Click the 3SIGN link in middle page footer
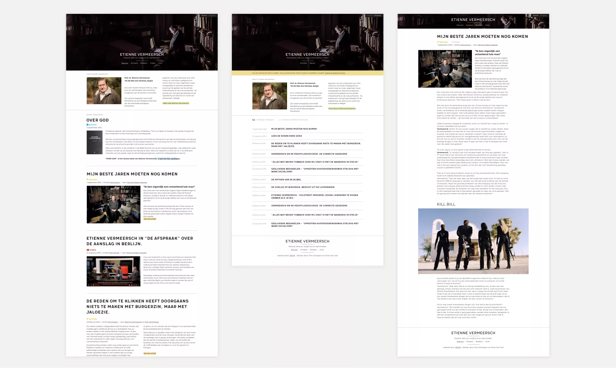This screenshot has height=368, width=616. (x=292, y=256)
